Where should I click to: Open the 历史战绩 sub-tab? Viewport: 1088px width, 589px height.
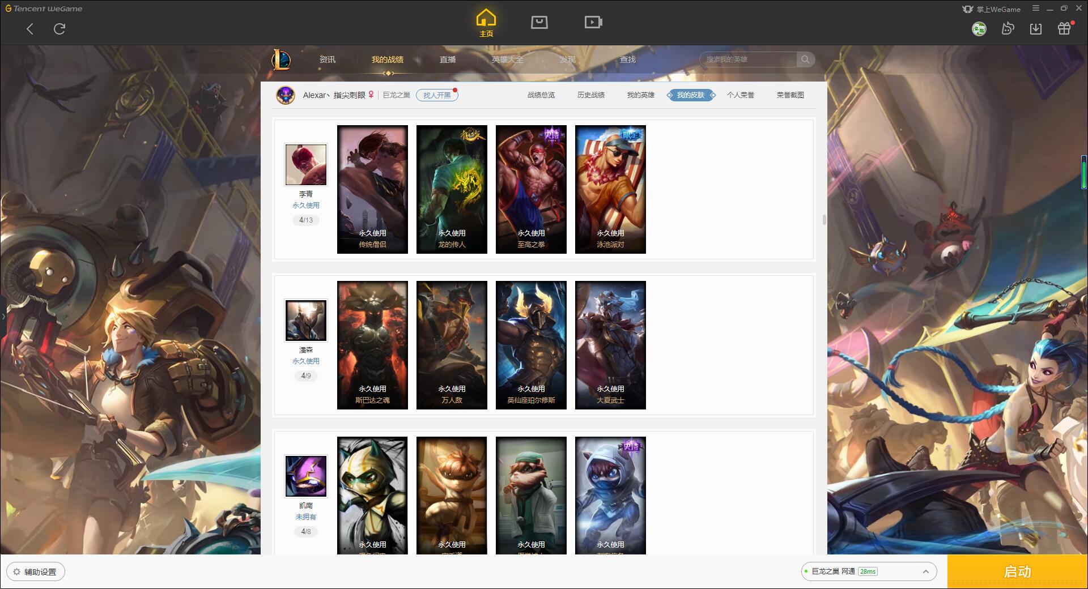[591, 95]
